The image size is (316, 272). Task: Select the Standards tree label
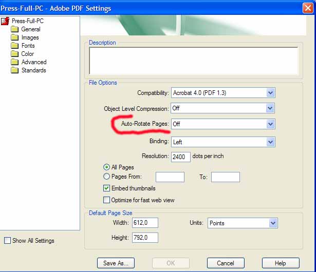tap(34, 70)
